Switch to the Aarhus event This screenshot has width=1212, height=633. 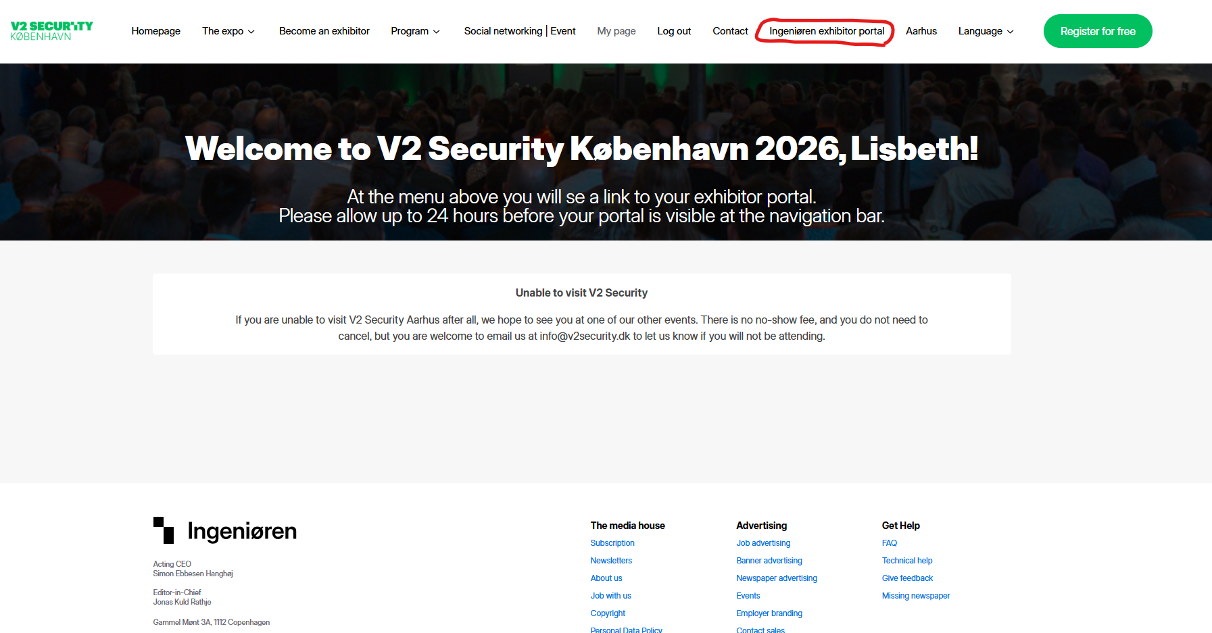[x=921, y=31]
